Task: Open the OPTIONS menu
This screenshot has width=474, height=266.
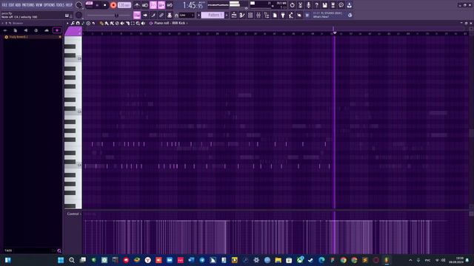Action: point(50,5)
